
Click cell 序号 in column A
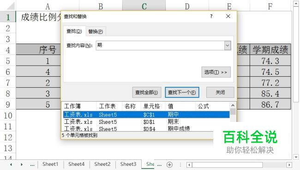48,49
